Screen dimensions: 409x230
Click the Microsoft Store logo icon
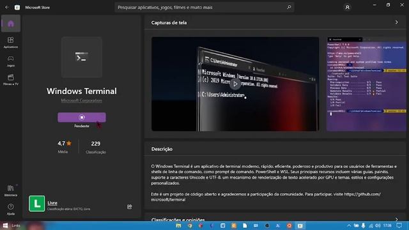(17, 7)
